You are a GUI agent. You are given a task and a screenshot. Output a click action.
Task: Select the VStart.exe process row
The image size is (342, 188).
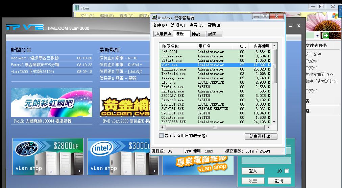216,60
